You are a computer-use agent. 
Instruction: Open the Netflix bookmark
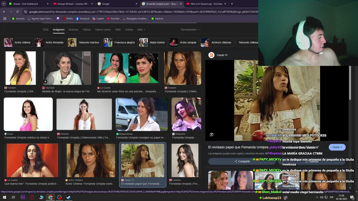tap(67, 19)
